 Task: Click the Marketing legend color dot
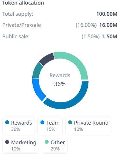click(x=7, y=142)
